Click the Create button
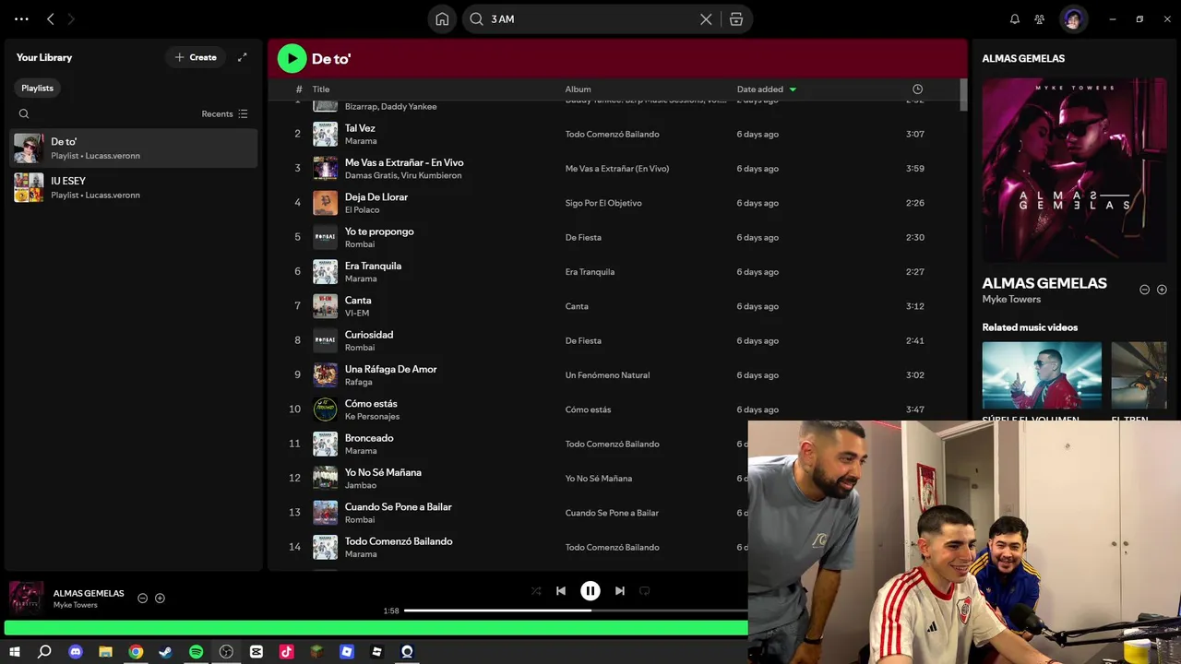1181x664 pixels. click(196, 57)
